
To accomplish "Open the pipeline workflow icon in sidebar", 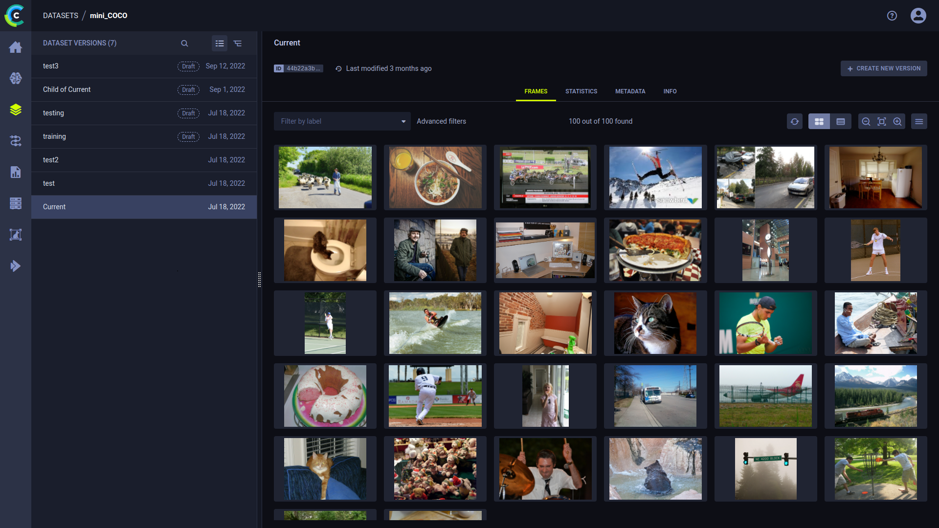I will tap(16, 141).
